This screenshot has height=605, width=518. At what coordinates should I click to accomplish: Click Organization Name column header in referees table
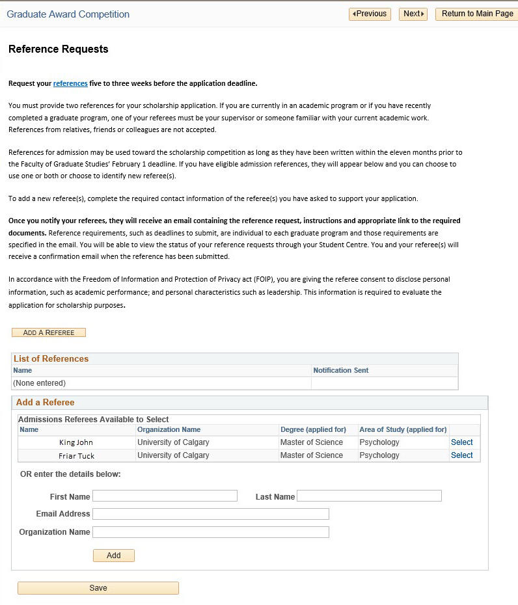[x=169, y=429]
